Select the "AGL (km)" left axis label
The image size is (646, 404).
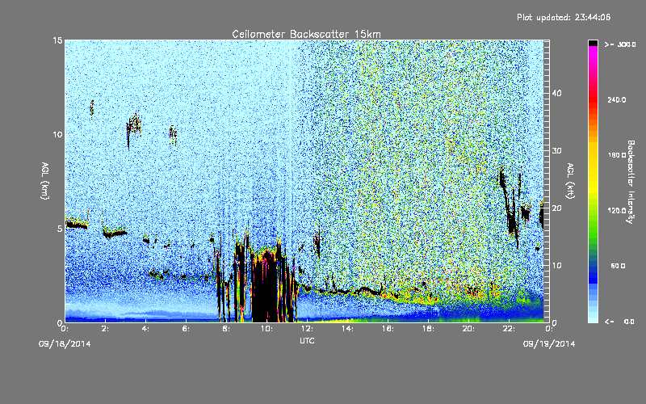tap(45, 180)
